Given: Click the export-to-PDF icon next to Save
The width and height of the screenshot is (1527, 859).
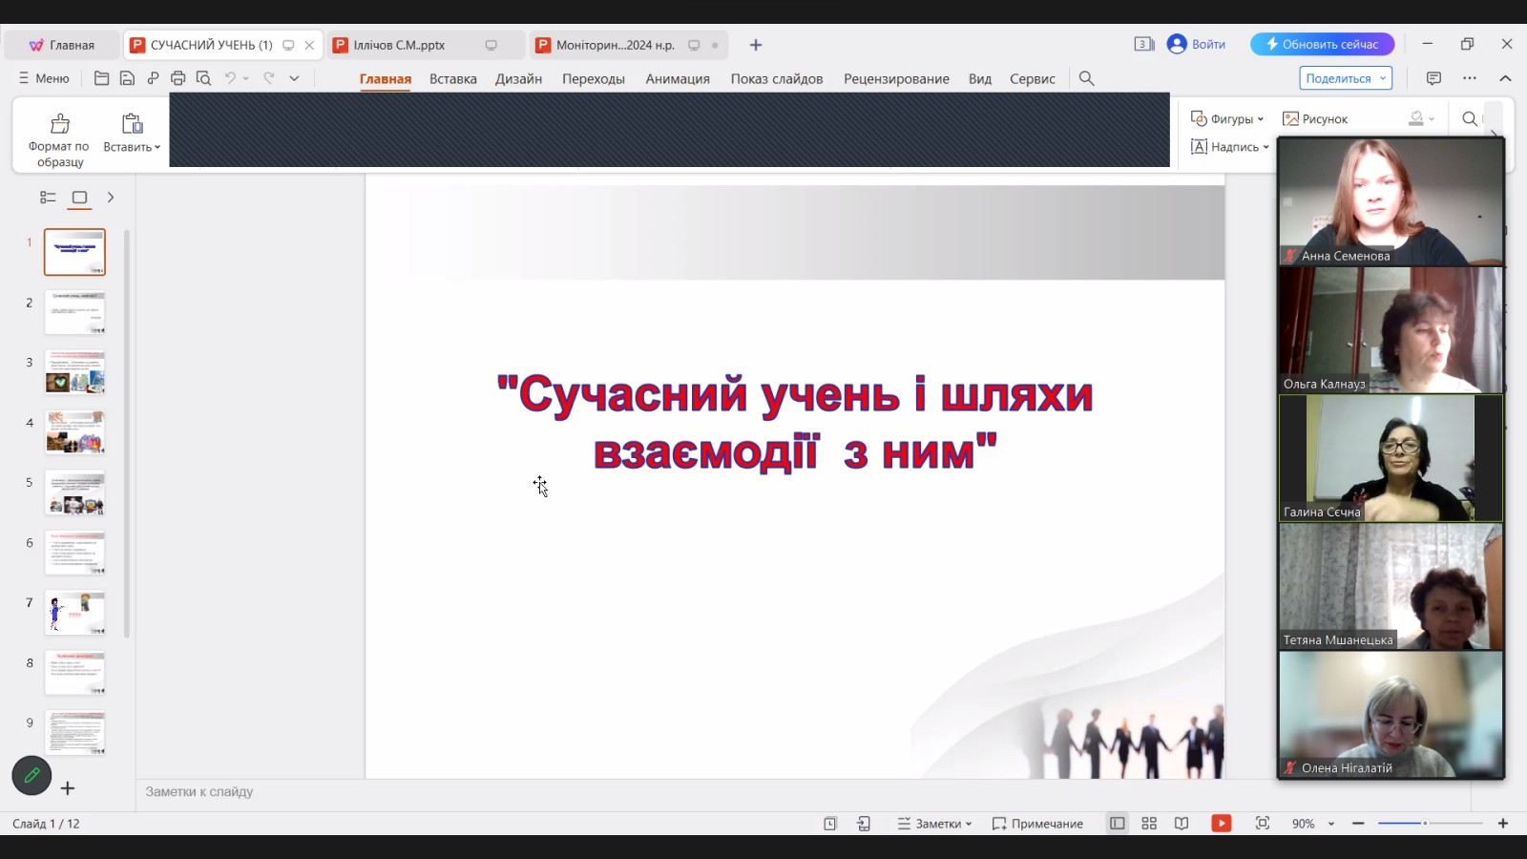Looking at the screenshot, I should pyautogui.click(x=153, y=78).
